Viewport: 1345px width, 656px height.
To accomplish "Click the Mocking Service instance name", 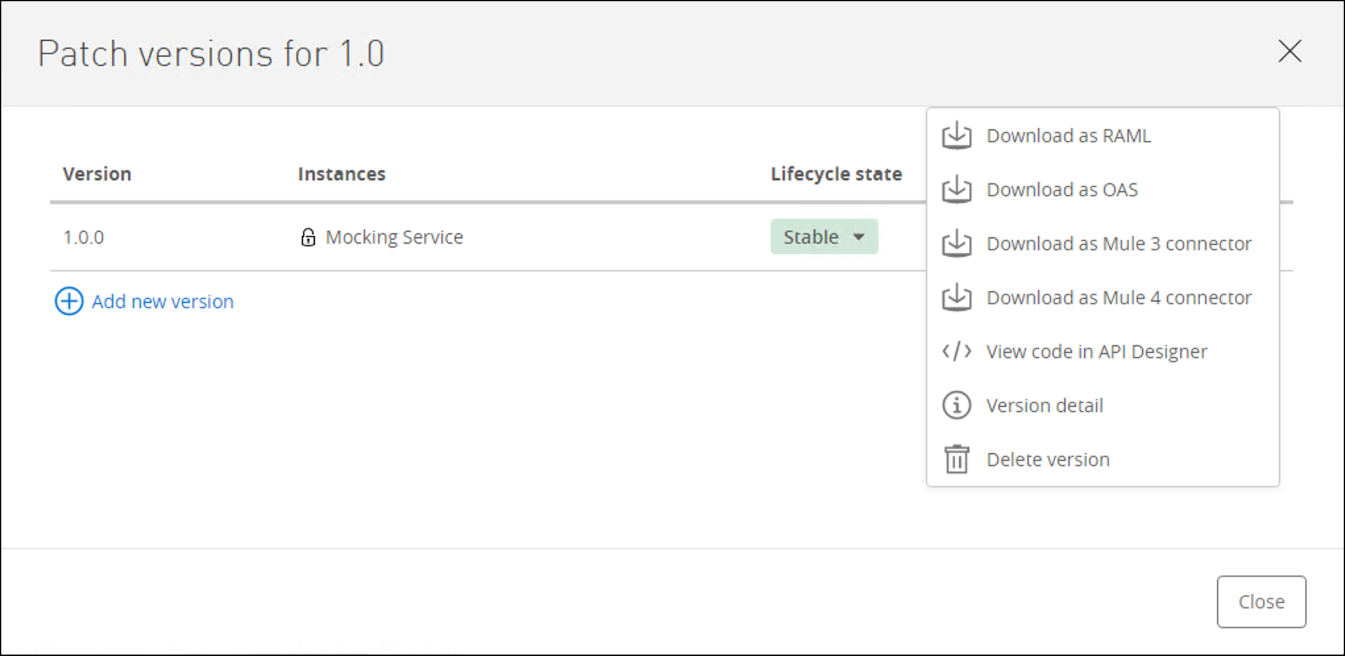I will pos(394,237).
